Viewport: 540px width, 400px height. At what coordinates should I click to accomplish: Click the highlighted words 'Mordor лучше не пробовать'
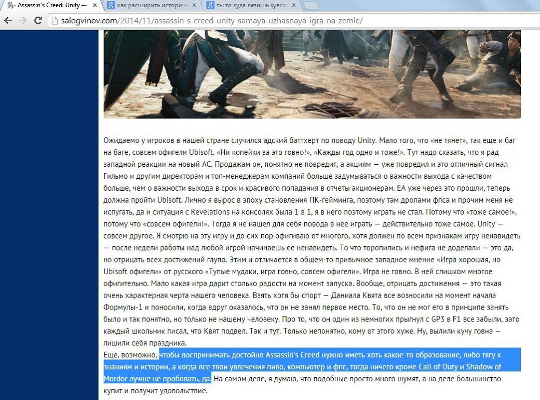pos(152,379)
